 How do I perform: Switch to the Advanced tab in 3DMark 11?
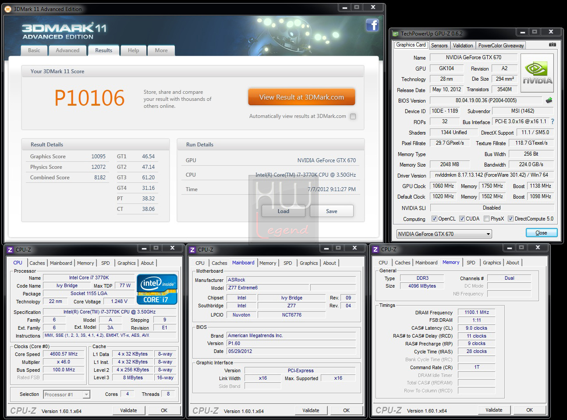tap(67, 50)
